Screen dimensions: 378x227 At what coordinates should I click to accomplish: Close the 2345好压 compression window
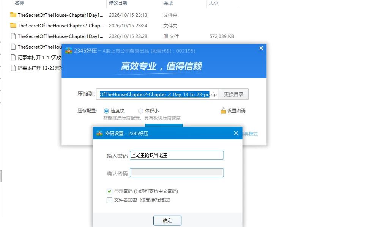click(x=261, y=48)
